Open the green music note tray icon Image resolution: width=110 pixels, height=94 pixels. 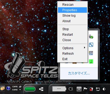91,61
